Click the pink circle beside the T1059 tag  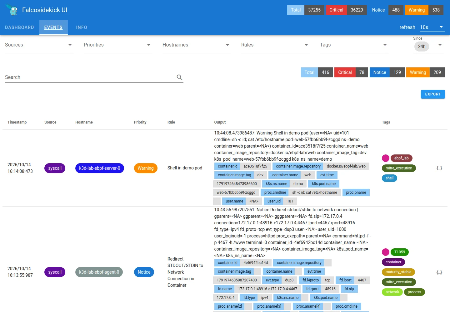click(x=386, y=252)
